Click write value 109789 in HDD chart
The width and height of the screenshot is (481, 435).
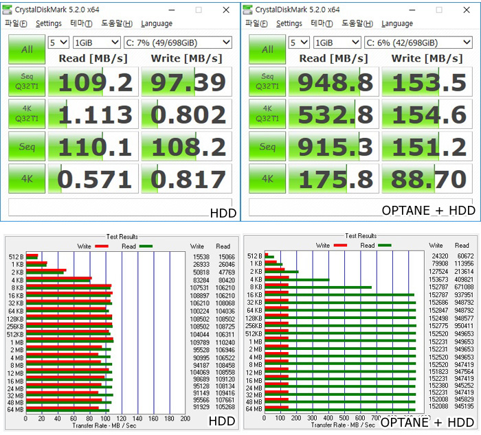coord(200,342)
